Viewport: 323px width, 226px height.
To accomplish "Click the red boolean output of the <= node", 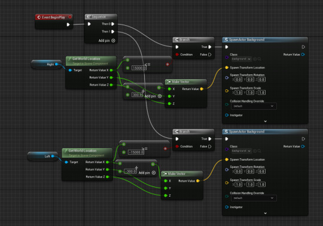I will (167, 64).
